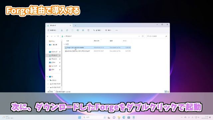Select the preview_OptiFine_1.20.1_HD_U_I5 file

pyautogui.click(x=98, y=51)
